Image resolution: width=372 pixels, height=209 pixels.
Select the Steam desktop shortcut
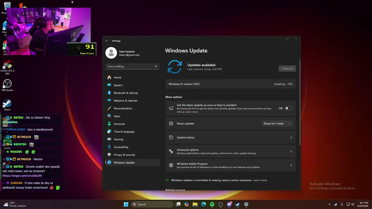pos(7,105)
